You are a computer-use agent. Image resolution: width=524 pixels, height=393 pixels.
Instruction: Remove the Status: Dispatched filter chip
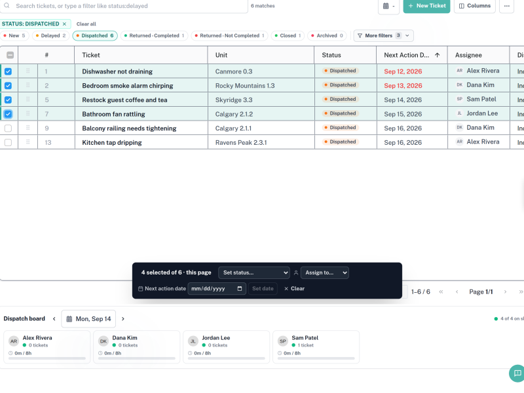[x=64, y=24]
